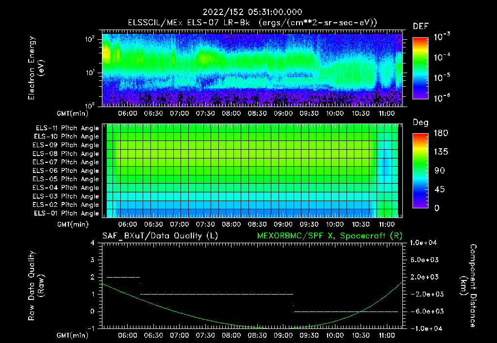Click 08:00 tick under pitch angle panel
The image size is (497, 343).
(231, 224)
